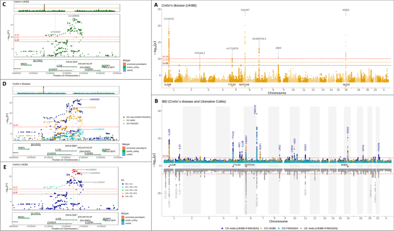Click the blue TTC33 peak label in panel B

233,135
